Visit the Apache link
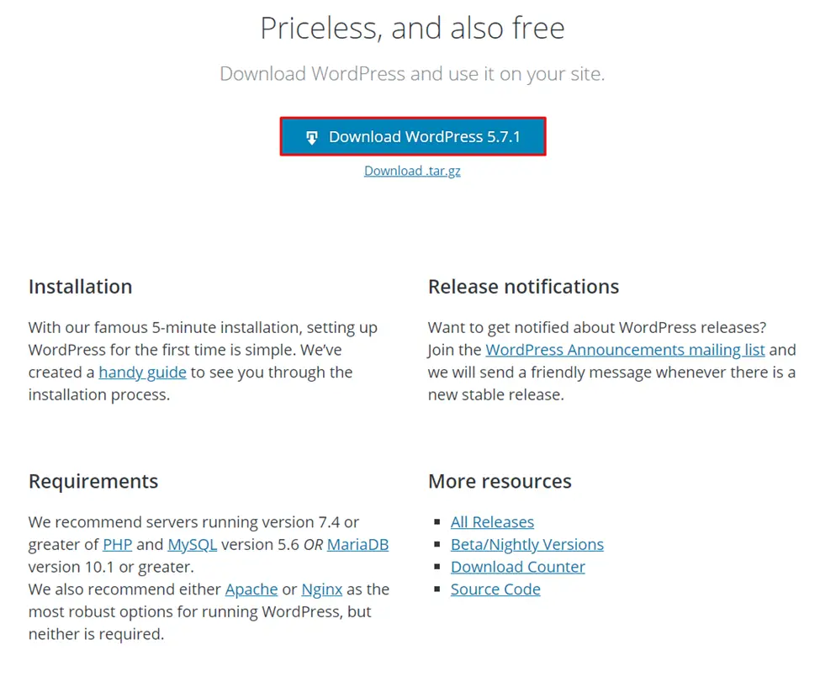The image size is (820, 682). 251,589
